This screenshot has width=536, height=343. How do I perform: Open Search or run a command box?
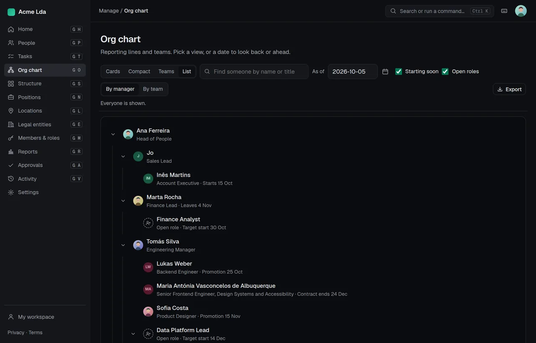tap(440, 11)
